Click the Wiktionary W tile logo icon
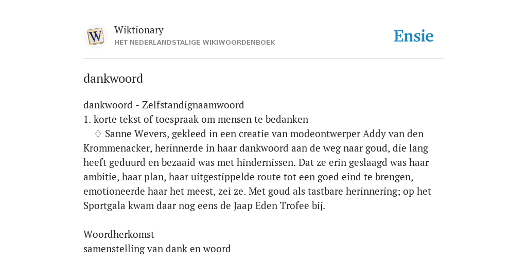 [96, 36]
